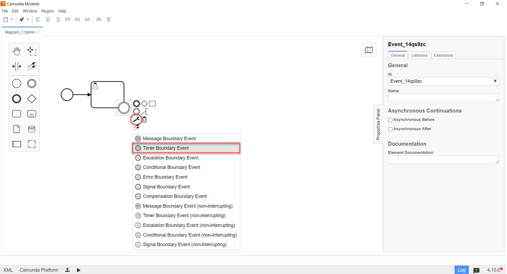Open the Plugins menu
The width and height of the screenshot is (507, 274).
coord(47,11)
